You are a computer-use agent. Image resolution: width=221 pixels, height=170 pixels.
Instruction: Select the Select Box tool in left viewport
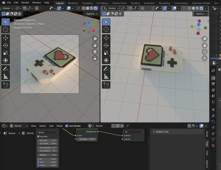pyautogui.click(x=5, y=22)
